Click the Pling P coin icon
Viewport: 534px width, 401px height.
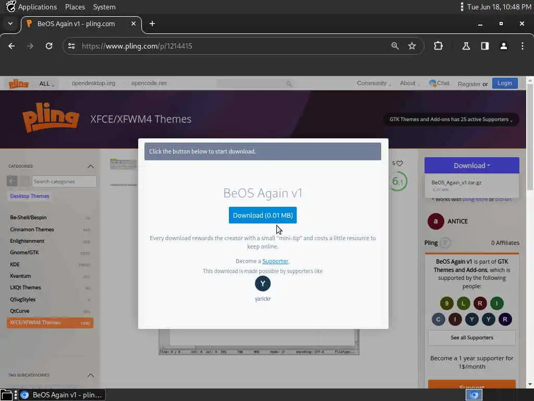tap(445, 243)
